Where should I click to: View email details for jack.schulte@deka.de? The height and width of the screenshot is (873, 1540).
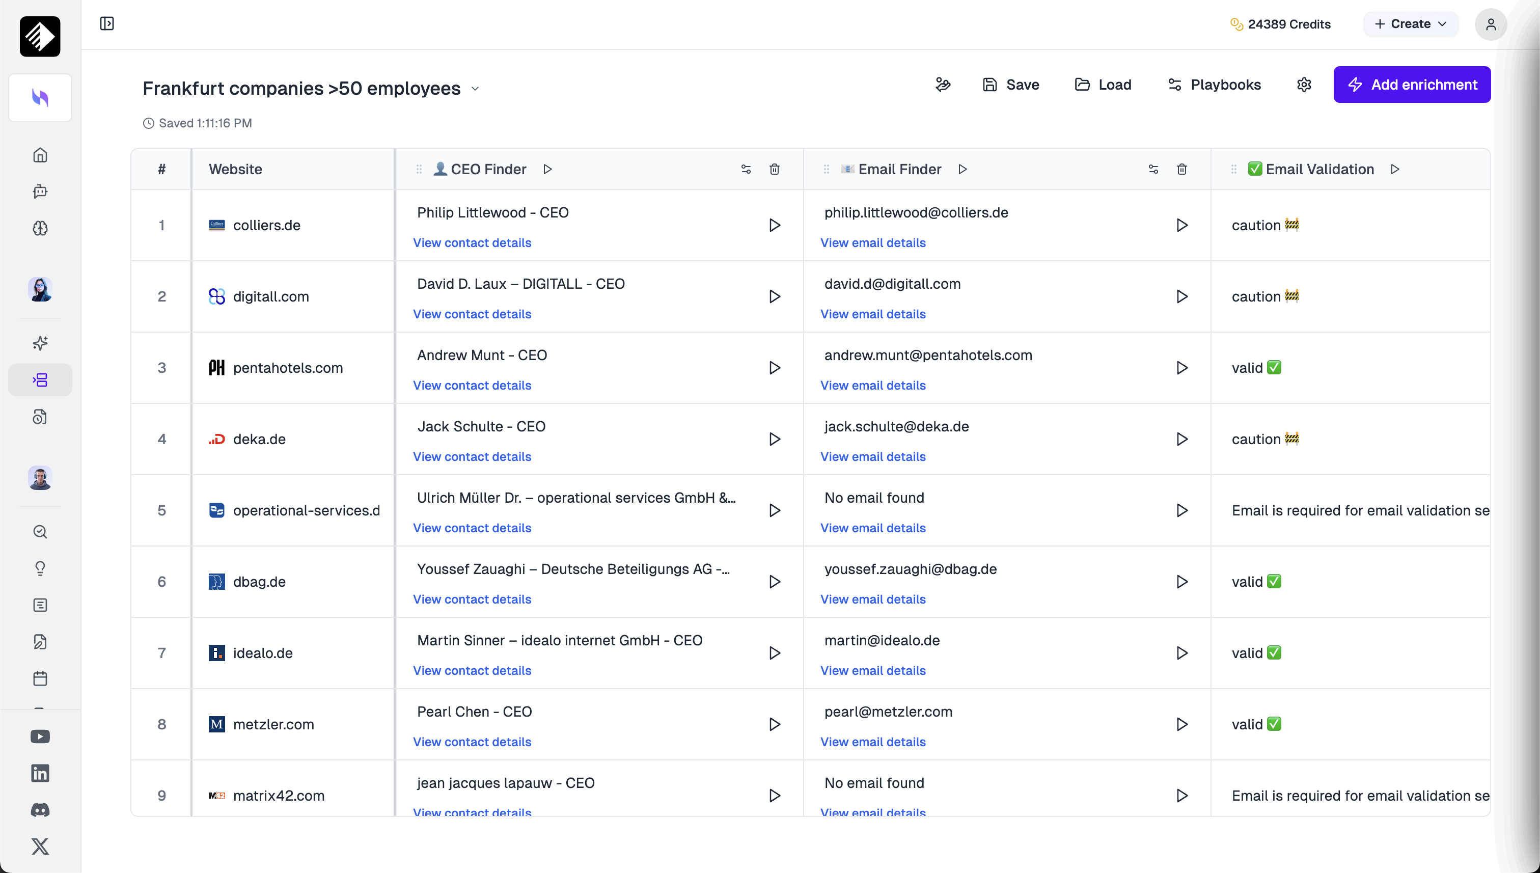[x=873, y=457]
